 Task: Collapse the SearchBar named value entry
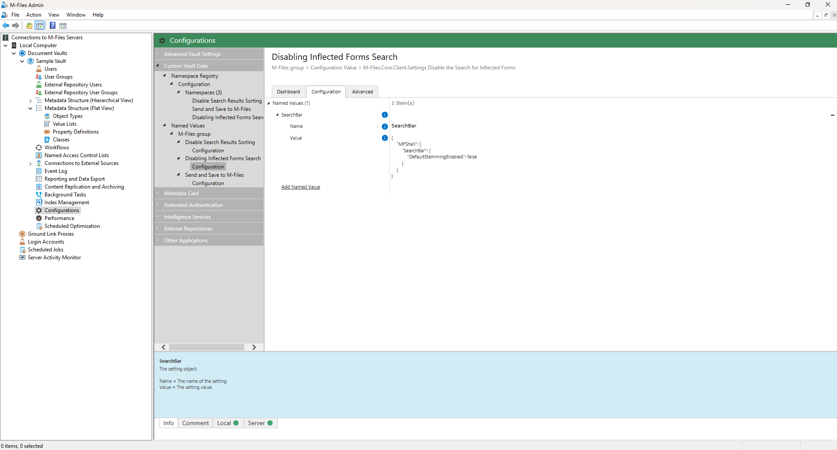click(277, 115)
